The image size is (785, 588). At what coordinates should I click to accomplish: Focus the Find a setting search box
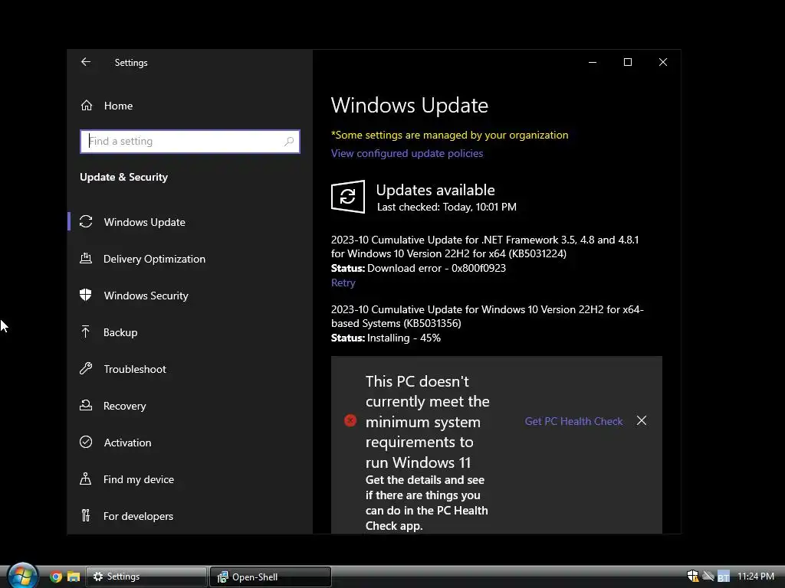190,142
